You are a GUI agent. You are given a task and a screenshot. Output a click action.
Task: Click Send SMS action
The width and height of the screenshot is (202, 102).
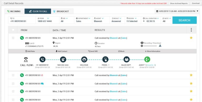point(93,51)
